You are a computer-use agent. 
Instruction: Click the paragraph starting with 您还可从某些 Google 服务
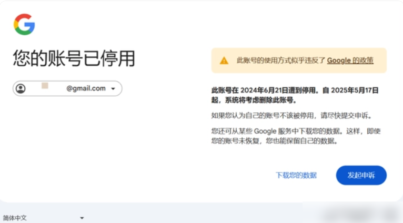[x=296, y=136]
